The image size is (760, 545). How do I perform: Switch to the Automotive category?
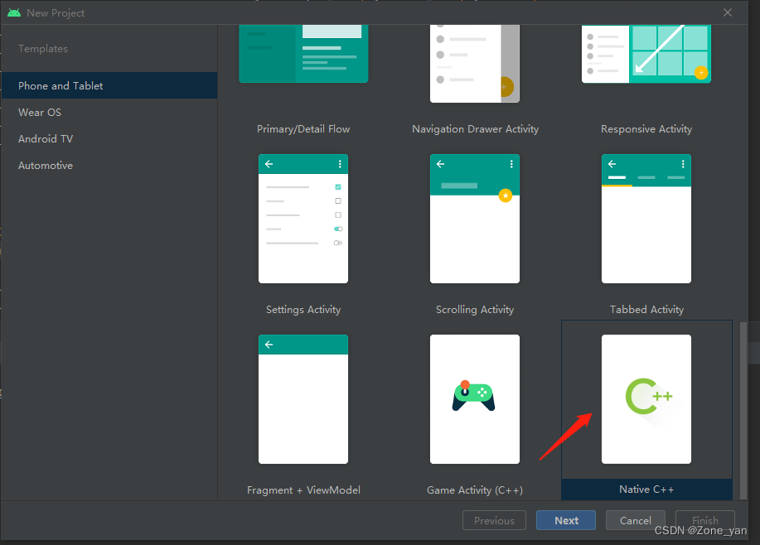[109, 166]
